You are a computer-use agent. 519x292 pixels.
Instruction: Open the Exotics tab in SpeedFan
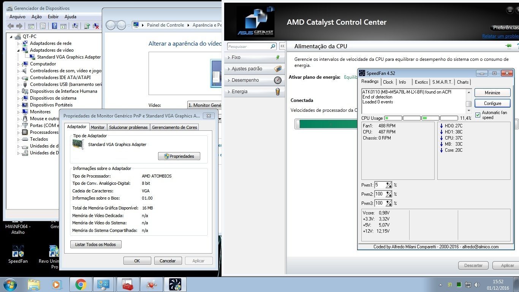point(421,82)
